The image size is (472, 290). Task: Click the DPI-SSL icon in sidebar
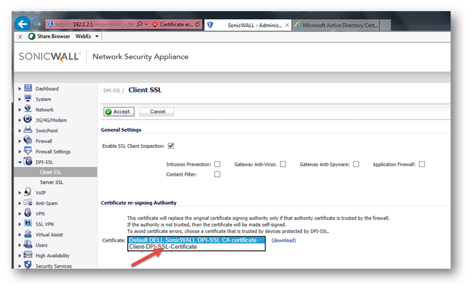tap(28, 161)
